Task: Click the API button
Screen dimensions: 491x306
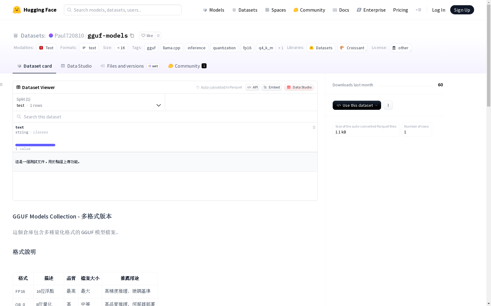Action: click(x=253, y=87)
